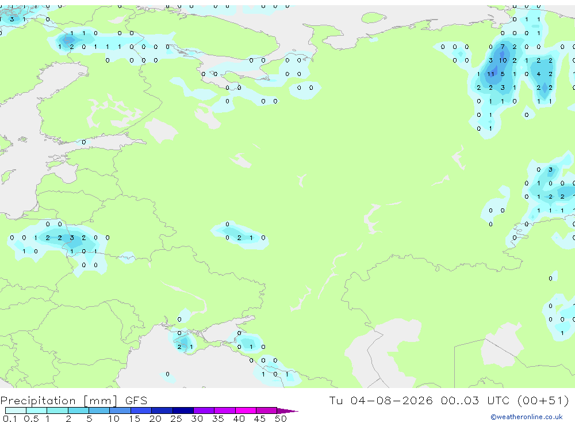Select the forecast date 'Tu 04-08-2026'
575x422 pixels.
coord(381,400)
